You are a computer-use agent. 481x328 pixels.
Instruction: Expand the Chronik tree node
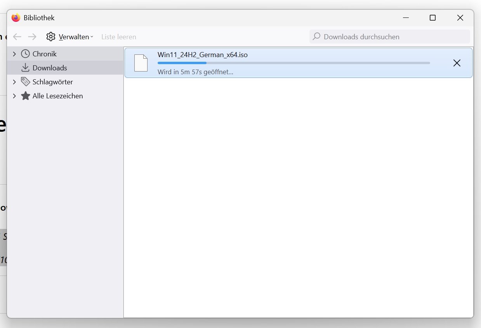tap(14, 54)
